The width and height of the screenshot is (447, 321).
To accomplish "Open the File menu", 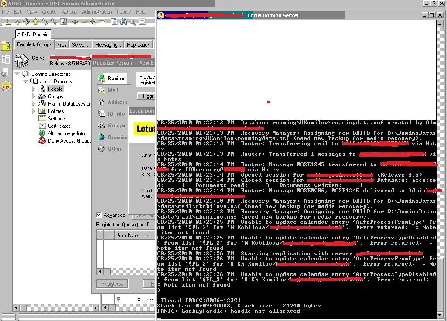I will point(5,12).
